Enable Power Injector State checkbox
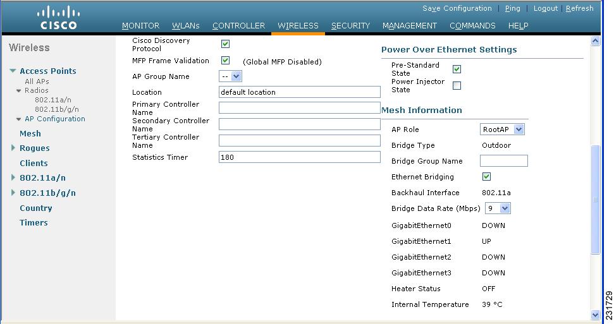 click(457, 86)
